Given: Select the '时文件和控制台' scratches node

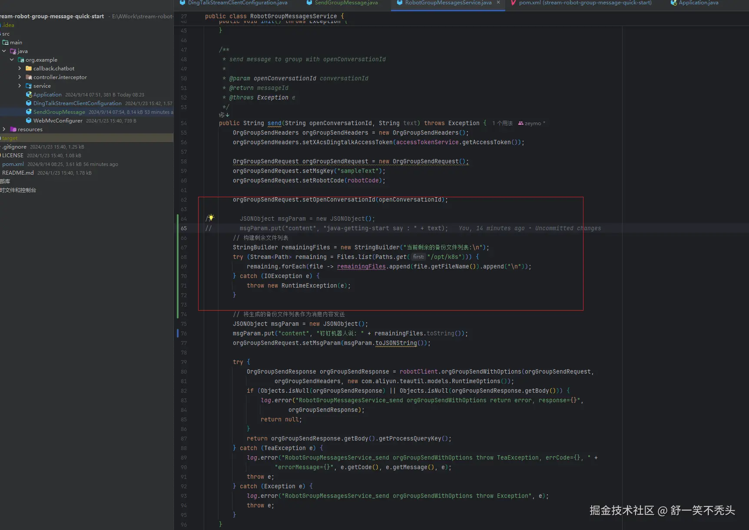Looking at the screenshot, I should point(18,190).
